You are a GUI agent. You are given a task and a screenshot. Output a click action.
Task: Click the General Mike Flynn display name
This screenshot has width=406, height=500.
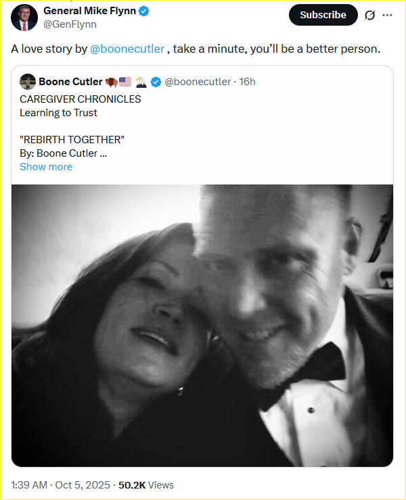(x=90, y=11)
